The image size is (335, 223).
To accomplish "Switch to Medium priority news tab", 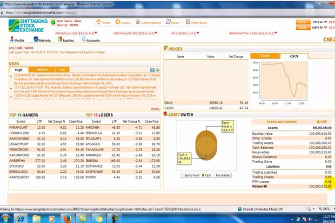I will pos(42,70).
